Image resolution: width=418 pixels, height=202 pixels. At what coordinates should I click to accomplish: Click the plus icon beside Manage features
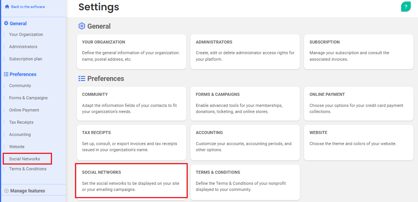coord(7,191)
